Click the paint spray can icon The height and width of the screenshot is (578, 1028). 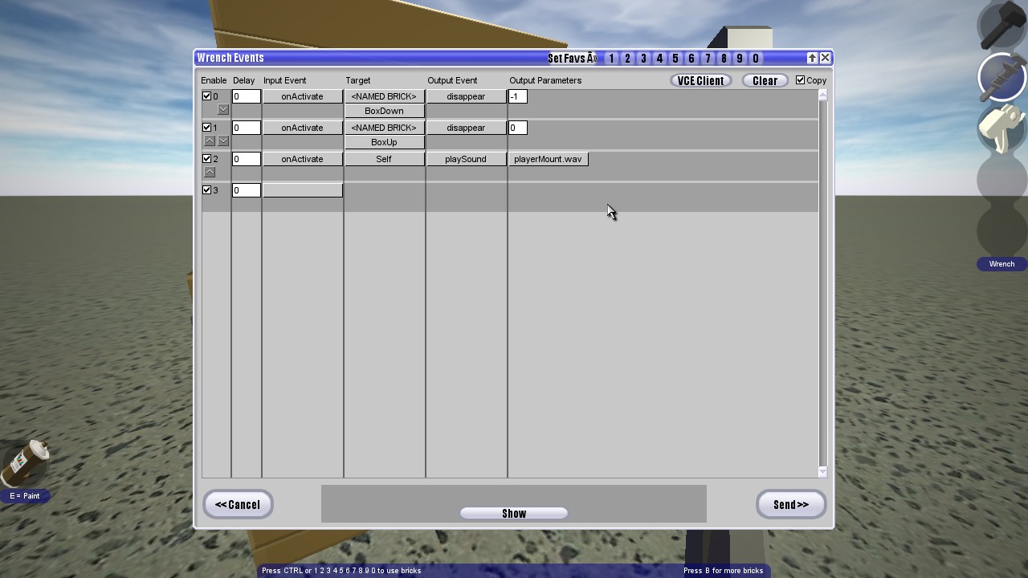point(25,463)
